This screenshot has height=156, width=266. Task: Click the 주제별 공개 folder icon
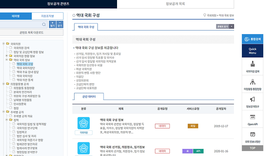pyautogui.click(x=8, y=112)
